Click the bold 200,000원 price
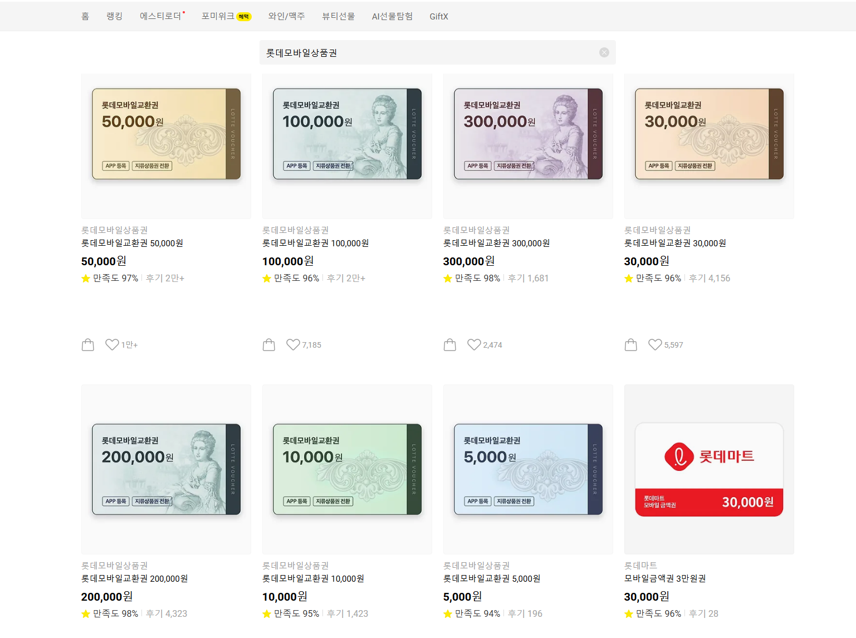 point(107,596)
